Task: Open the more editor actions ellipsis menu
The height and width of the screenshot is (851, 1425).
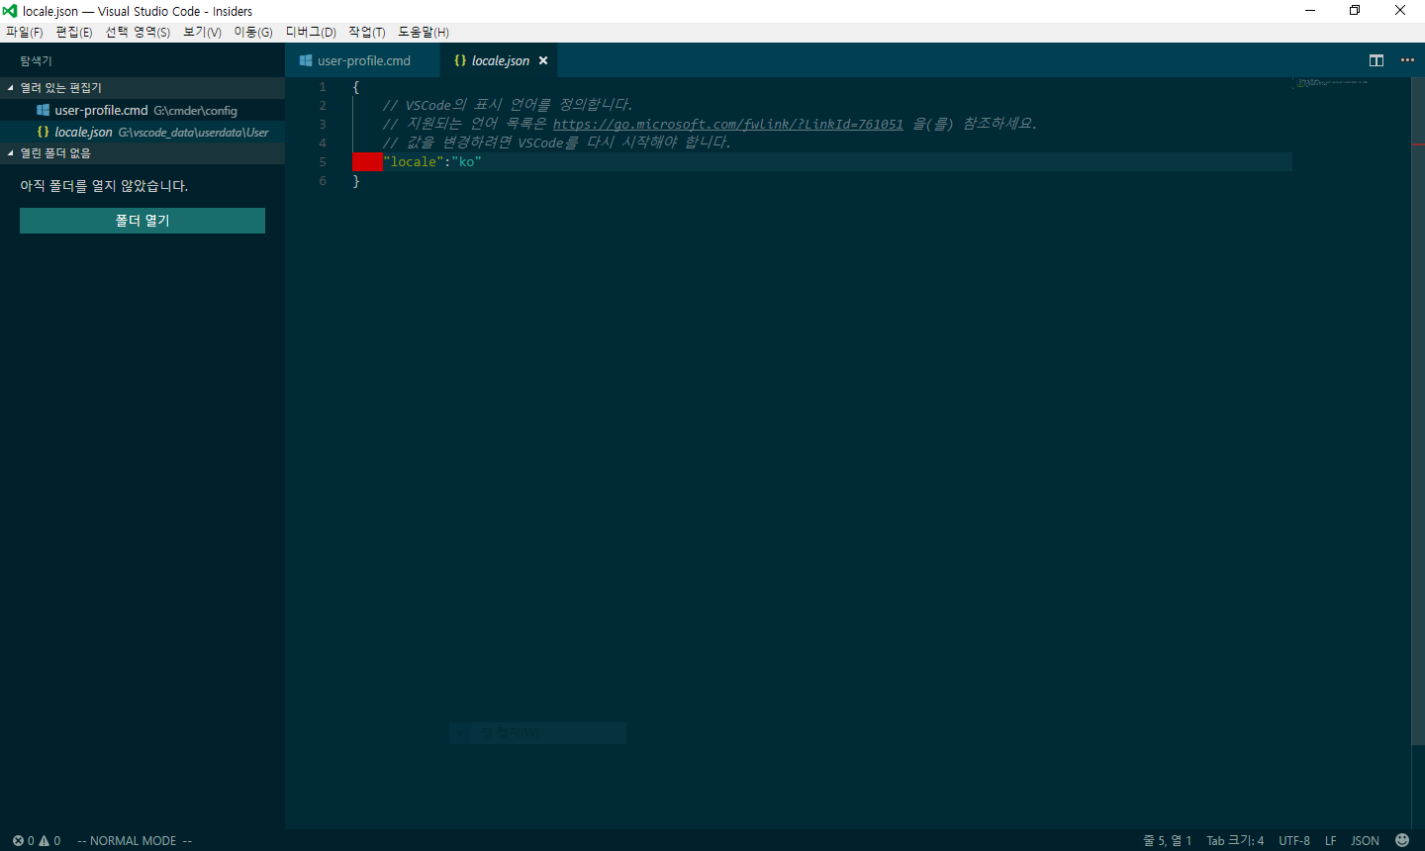Action: pos(1407,59)
